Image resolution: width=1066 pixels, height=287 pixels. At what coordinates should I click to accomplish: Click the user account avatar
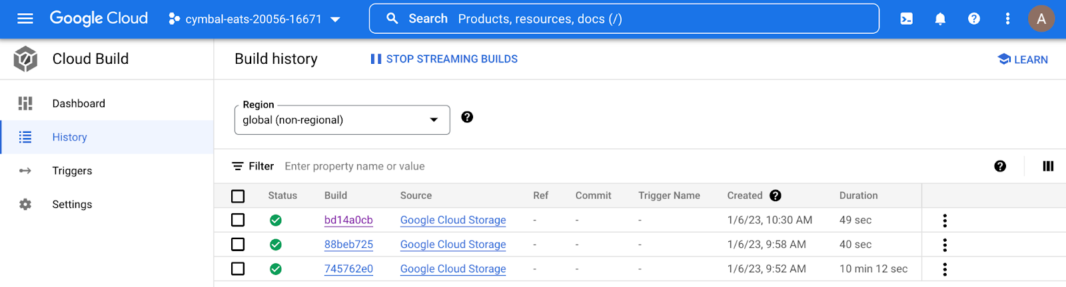(x=1041, y=19)
